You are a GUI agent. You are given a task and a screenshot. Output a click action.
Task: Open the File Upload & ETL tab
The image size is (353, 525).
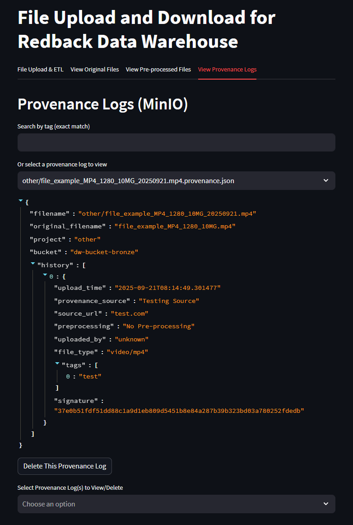[x=41, y=69]
